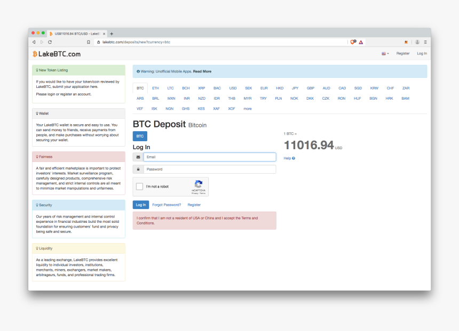459x331 pixels.
Task: Click the site padlock in address bar
Action: coord(98,42)
